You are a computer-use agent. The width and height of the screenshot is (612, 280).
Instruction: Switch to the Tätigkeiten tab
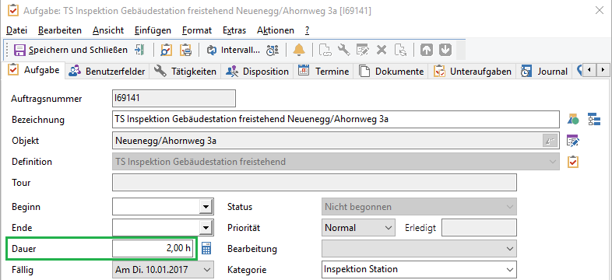click(x=185, y=72)
